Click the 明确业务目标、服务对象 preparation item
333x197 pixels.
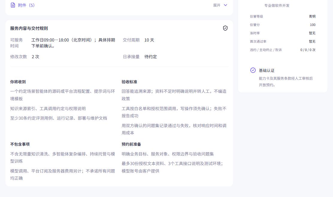168,154
